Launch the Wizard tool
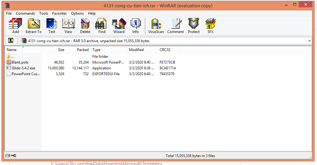 (119, 26)
